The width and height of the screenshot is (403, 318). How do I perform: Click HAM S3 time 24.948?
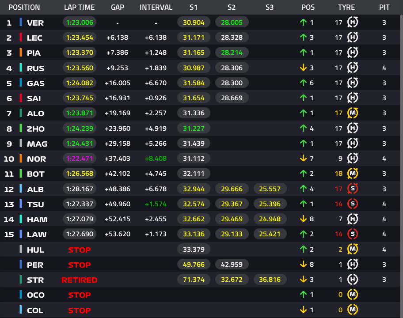pos(270,219)
